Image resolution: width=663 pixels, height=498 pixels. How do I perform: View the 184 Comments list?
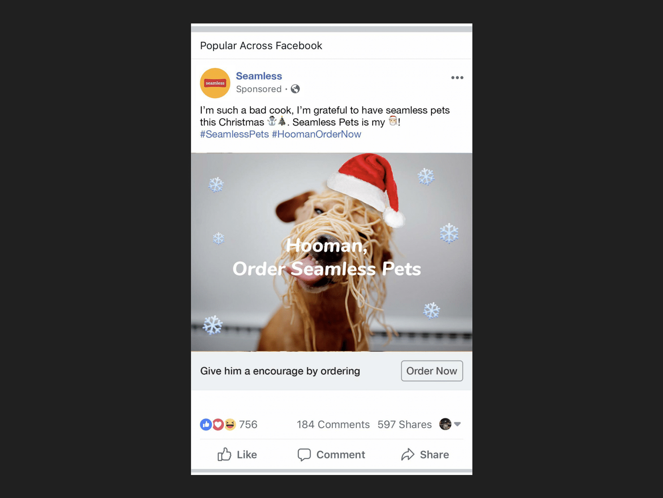tap(333, 425)
